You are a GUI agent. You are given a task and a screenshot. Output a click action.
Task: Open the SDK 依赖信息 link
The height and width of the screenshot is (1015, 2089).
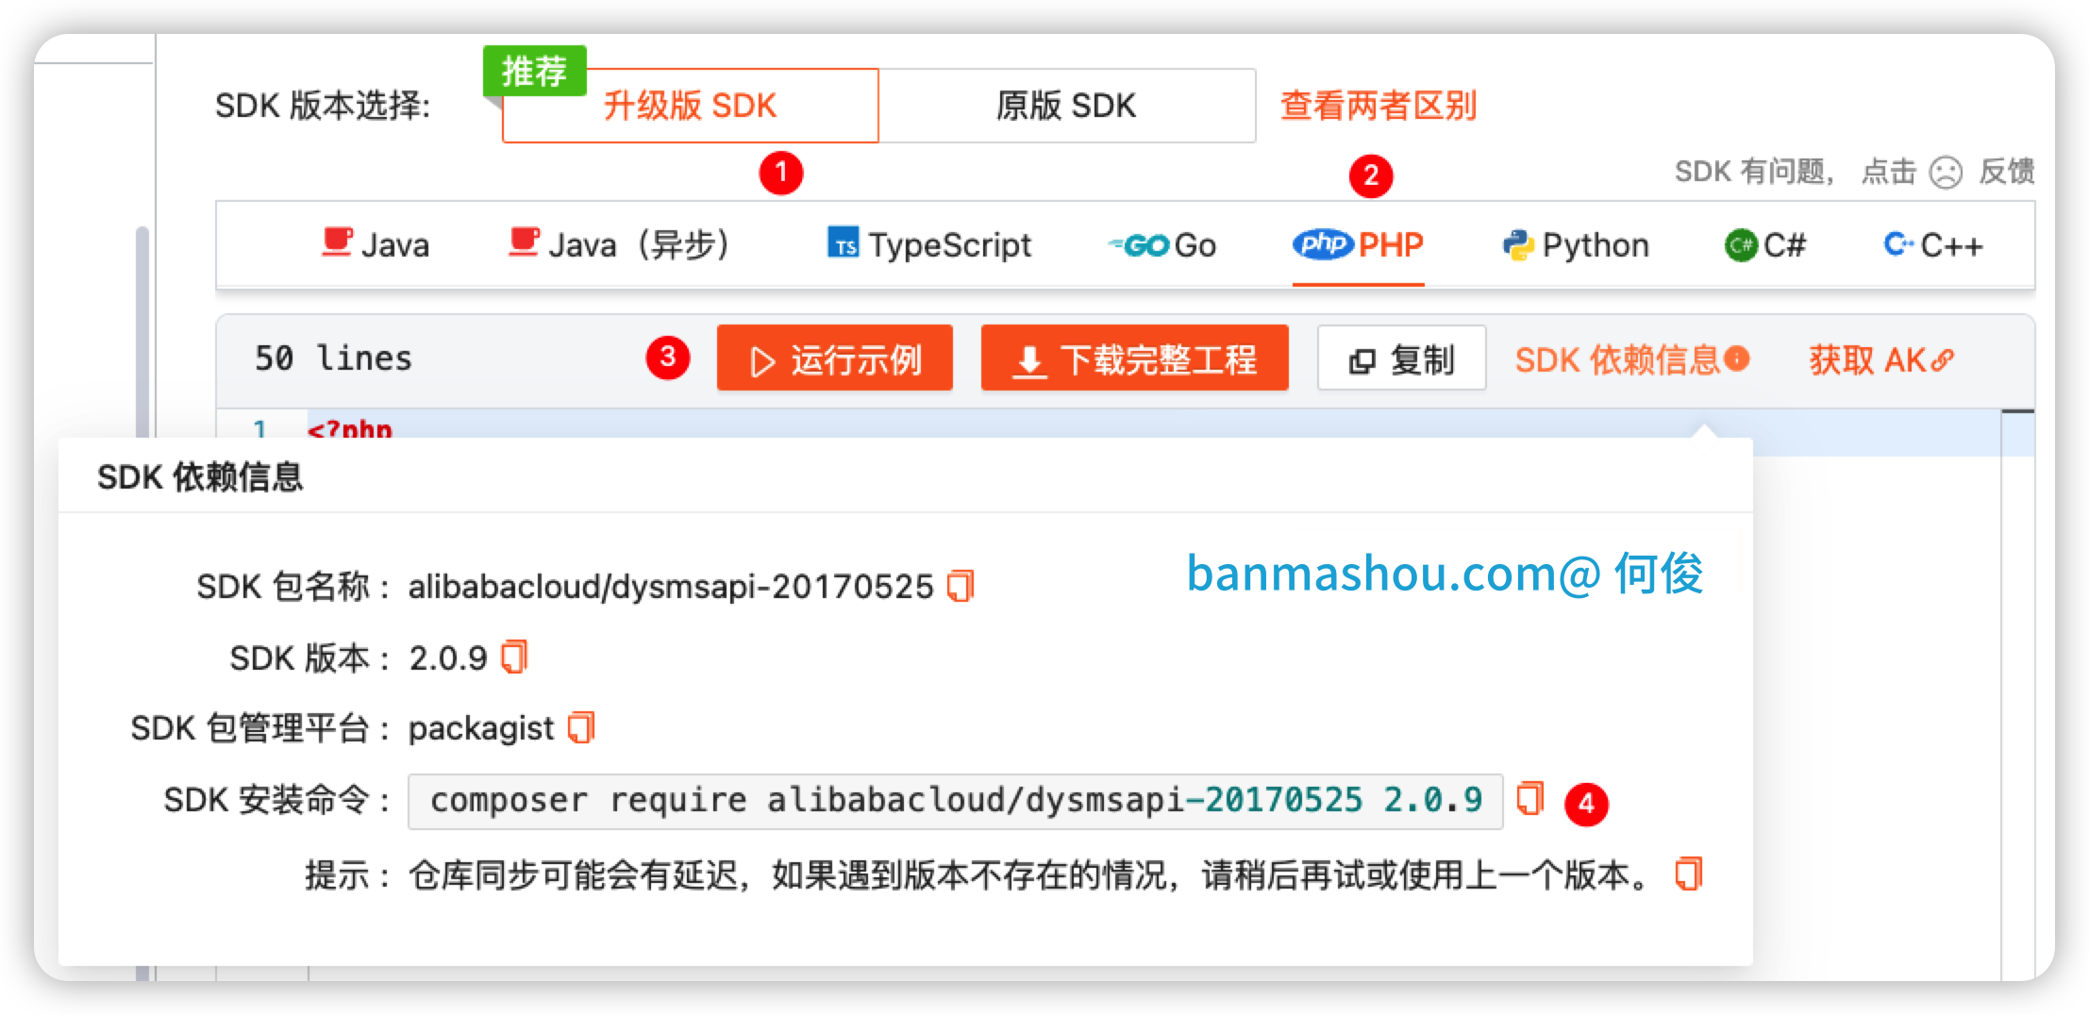click(x=1631, y=359)
